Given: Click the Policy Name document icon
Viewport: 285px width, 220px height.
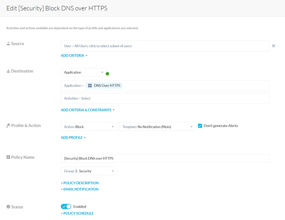Looking at the screenshot, I should point(8,157).
